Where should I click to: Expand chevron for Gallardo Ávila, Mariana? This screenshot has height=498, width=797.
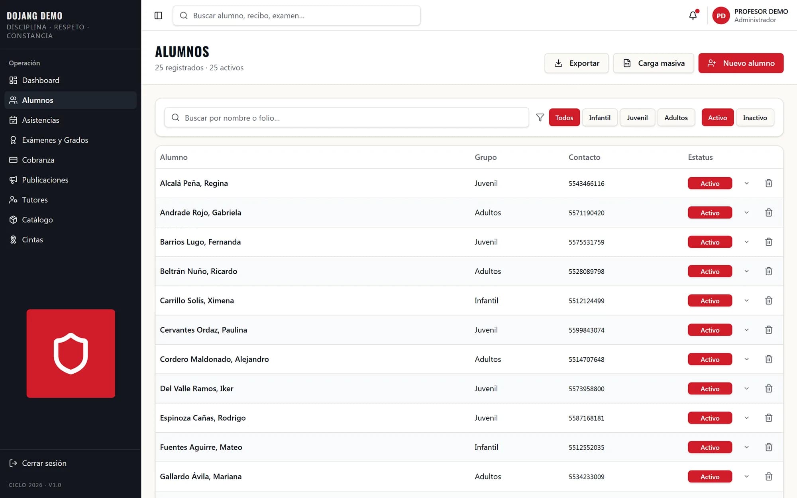coord(746,476)
